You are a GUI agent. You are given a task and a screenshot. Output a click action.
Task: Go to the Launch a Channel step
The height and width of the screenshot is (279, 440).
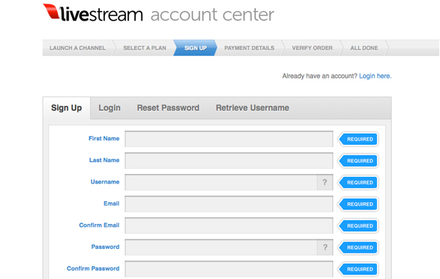tap(78, 48)
